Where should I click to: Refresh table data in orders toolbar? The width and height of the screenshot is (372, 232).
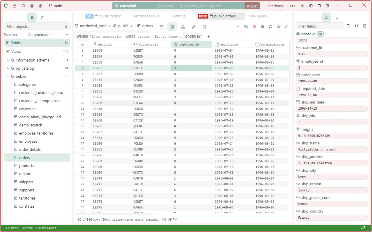click(x=271, y=27)
